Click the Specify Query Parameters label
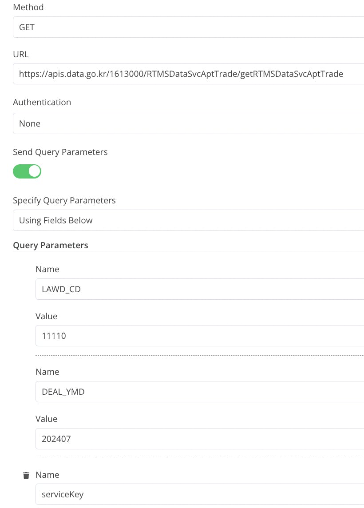364x508 pixels. click(x=64, y=200)
